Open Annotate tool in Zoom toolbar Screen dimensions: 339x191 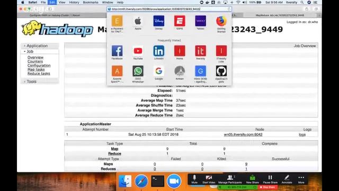287,179
